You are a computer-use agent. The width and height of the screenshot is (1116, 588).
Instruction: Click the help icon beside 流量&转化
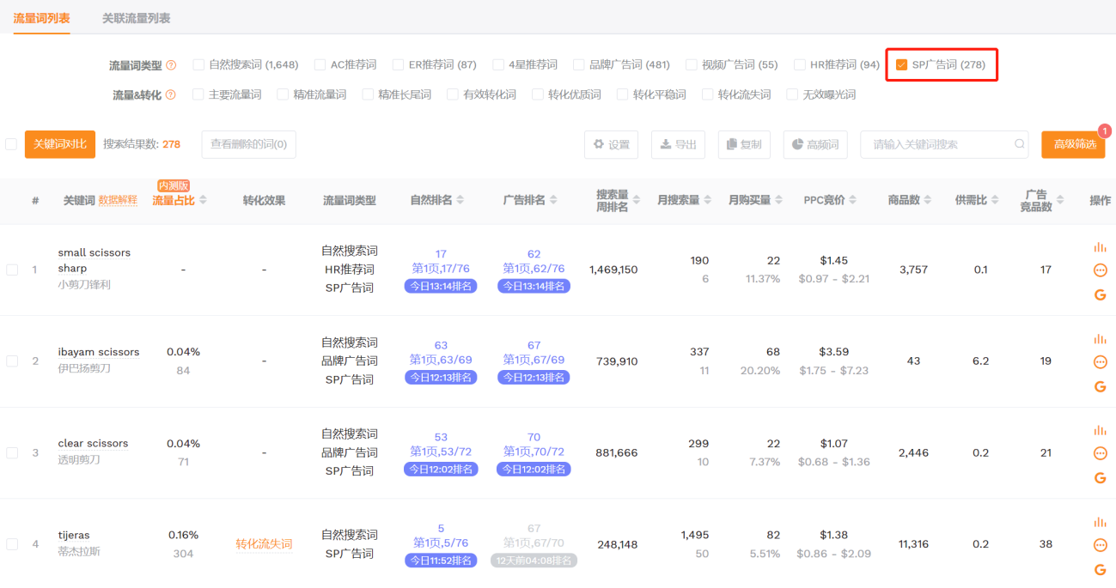pyautogui.click(x=170, y=95)
